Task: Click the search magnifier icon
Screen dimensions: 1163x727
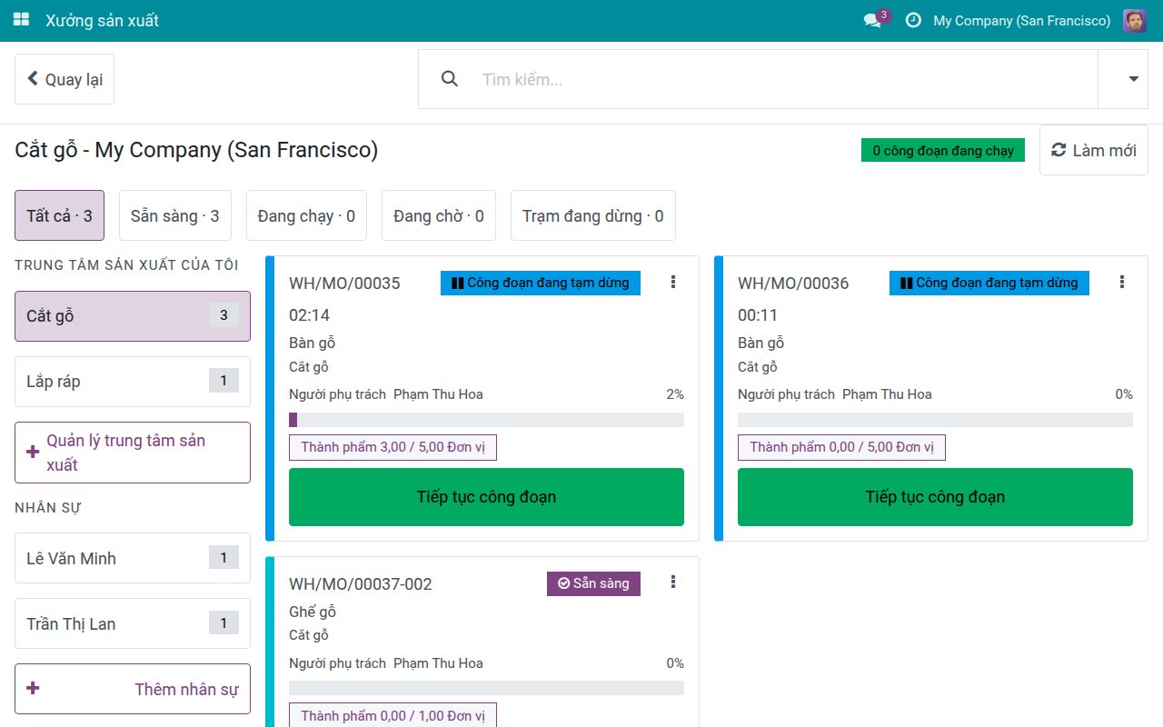Action: 449,79
